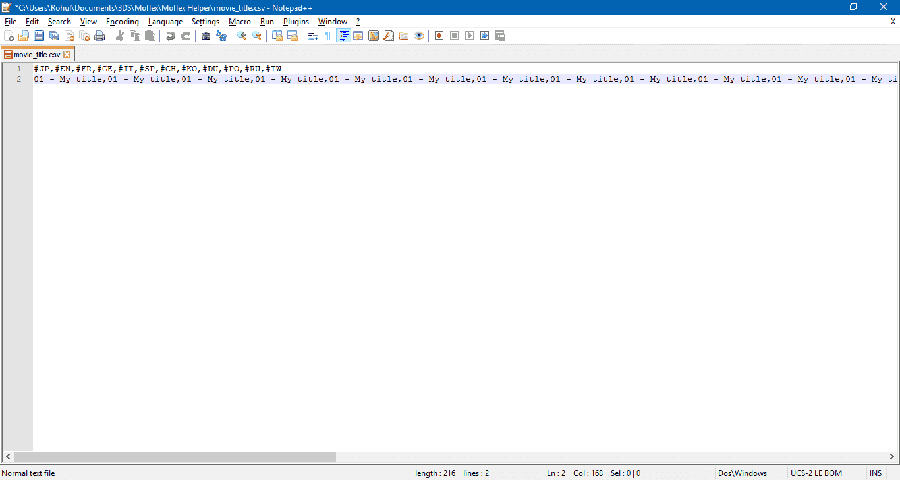Start macro recording with red record icon
Viewport: 900px width, 480px height.
(x=439, y=36)
